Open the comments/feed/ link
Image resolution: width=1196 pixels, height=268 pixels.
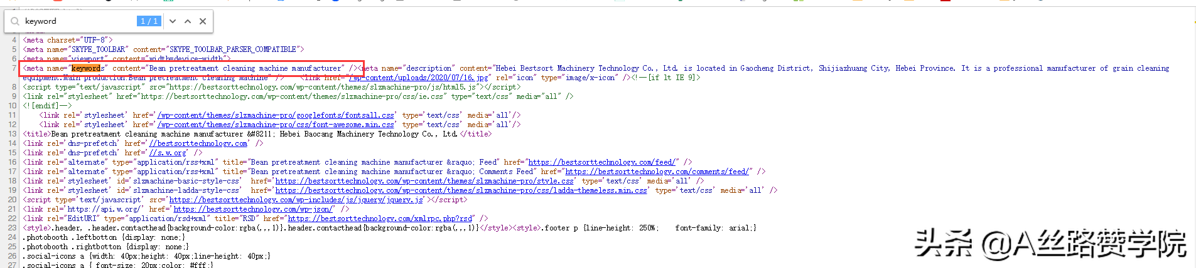(x=657, y=172)
